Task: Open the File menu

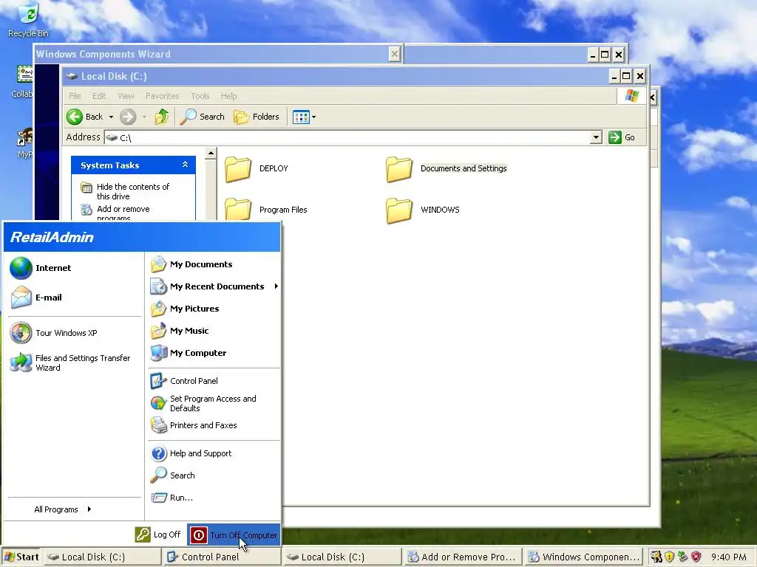Action: (75, 96)
